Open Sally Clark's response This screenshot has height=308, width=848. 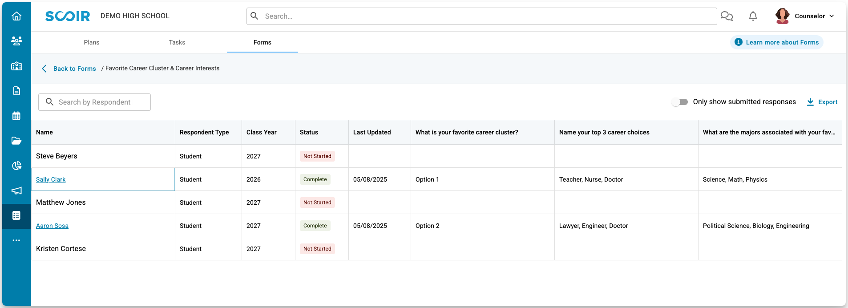[51, 179]
